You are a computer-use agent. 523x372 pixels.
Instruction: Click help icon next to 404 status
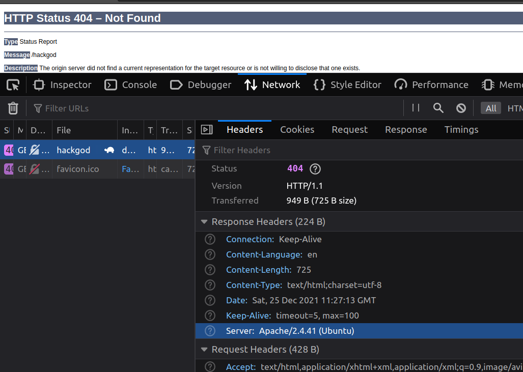[x=315, y=169]
